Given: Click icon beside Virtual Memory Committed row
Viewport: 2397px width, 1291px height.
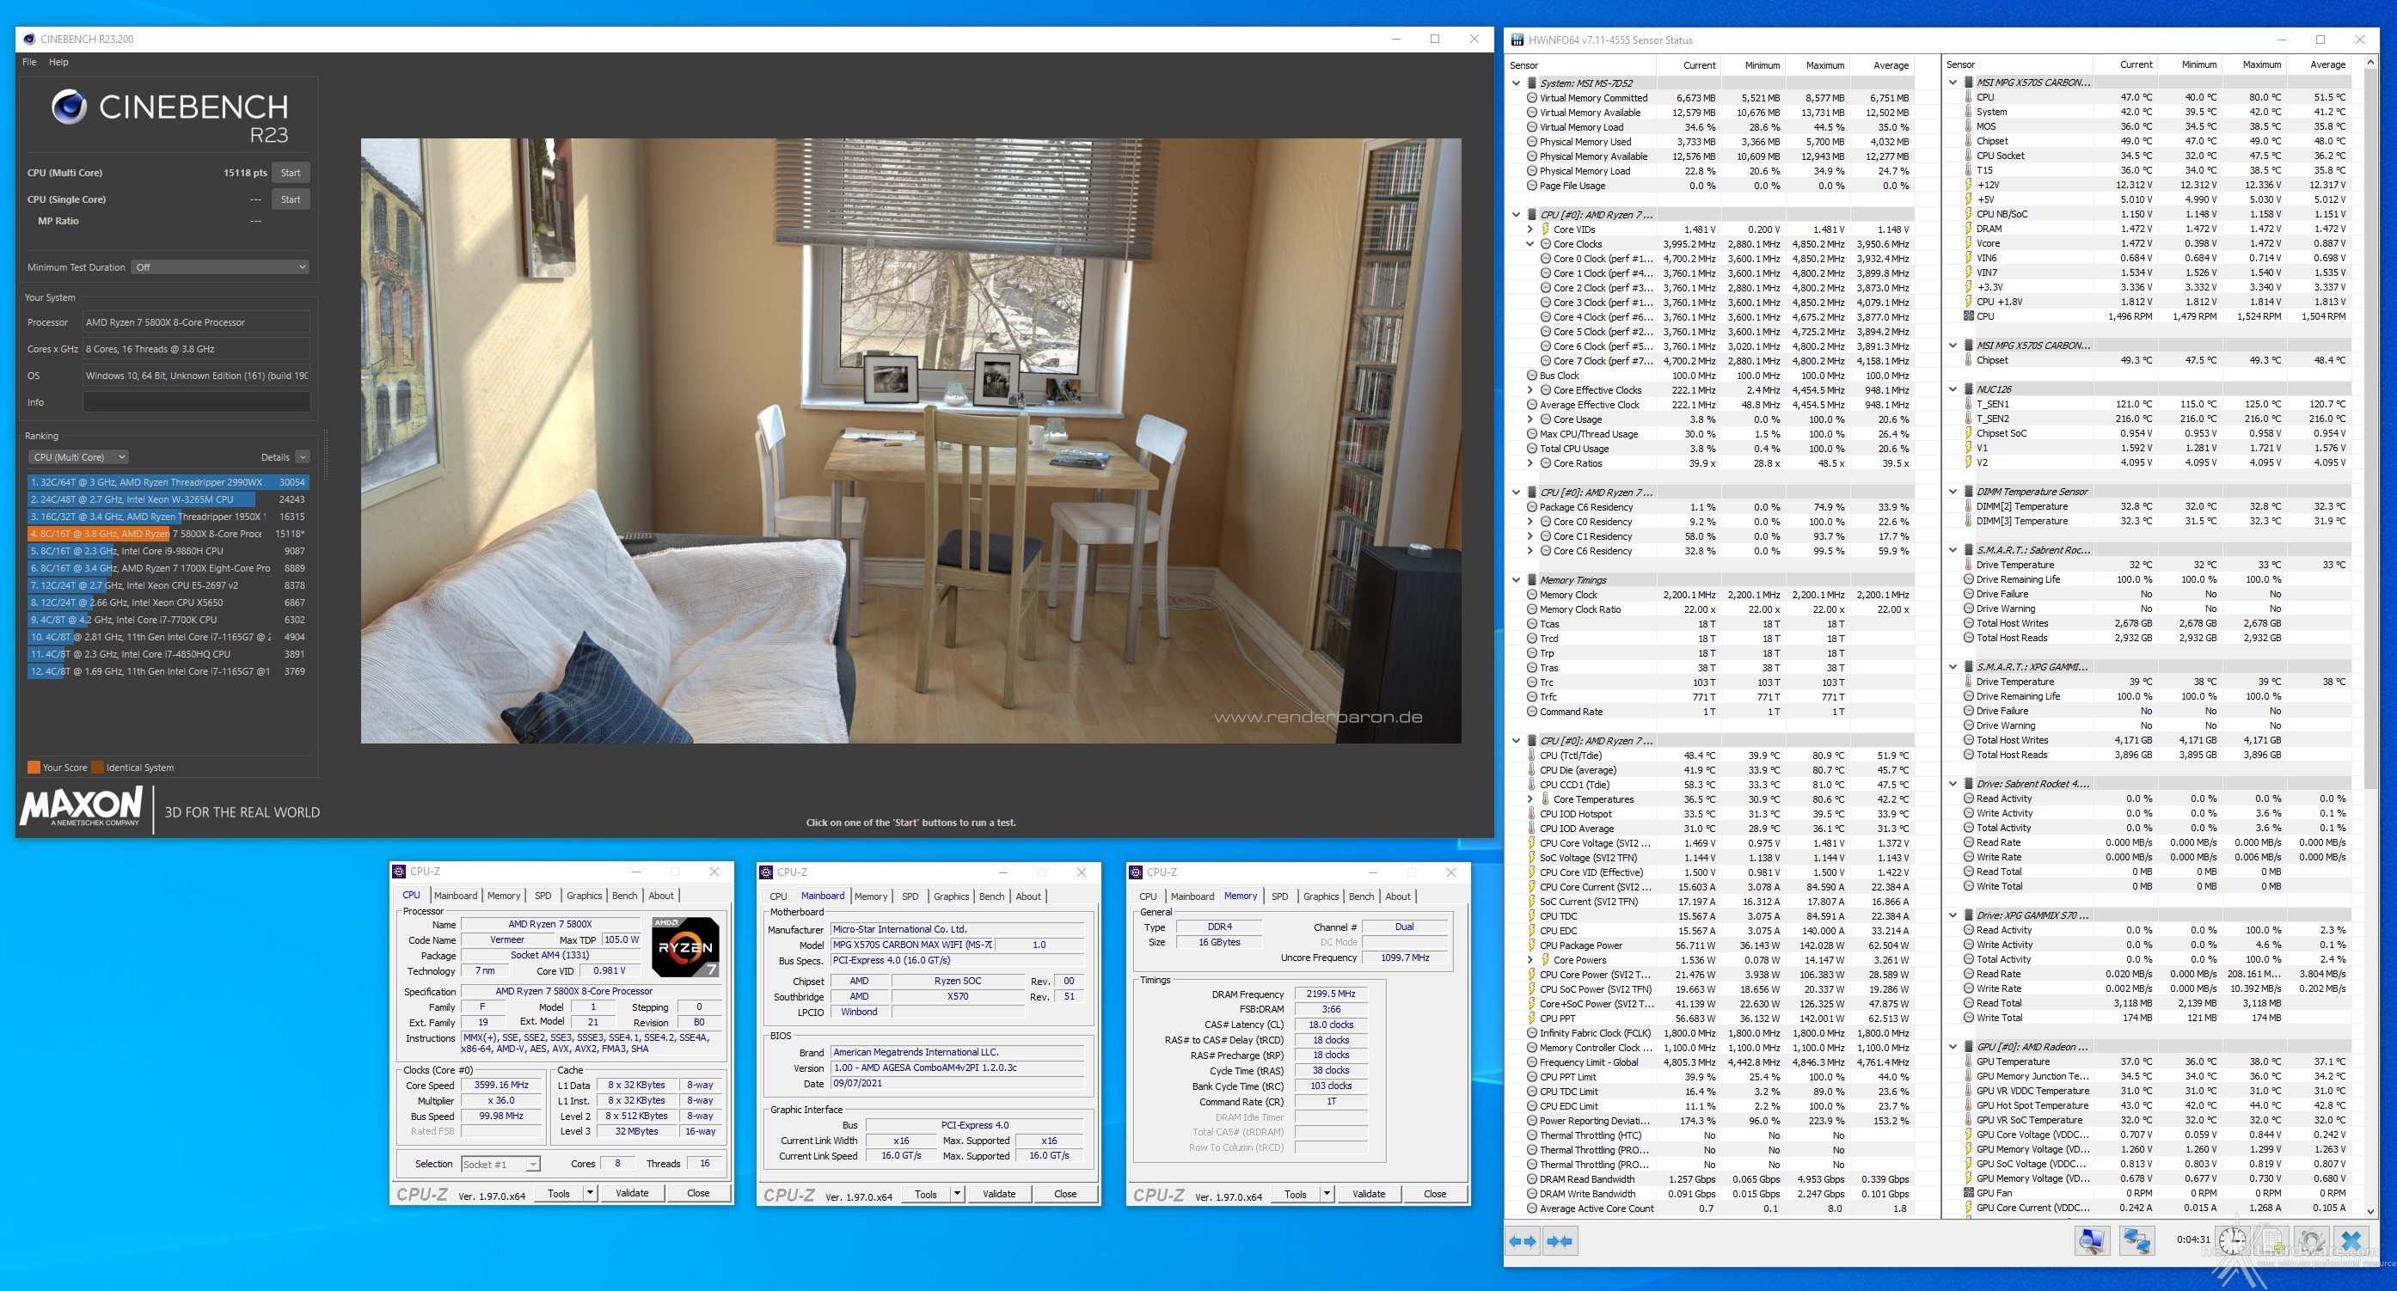Looking at the screenshot, I should 1531,98.
